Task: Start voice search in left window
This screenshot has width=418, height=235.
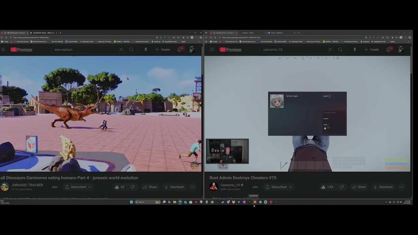Action: pos(146,50)
